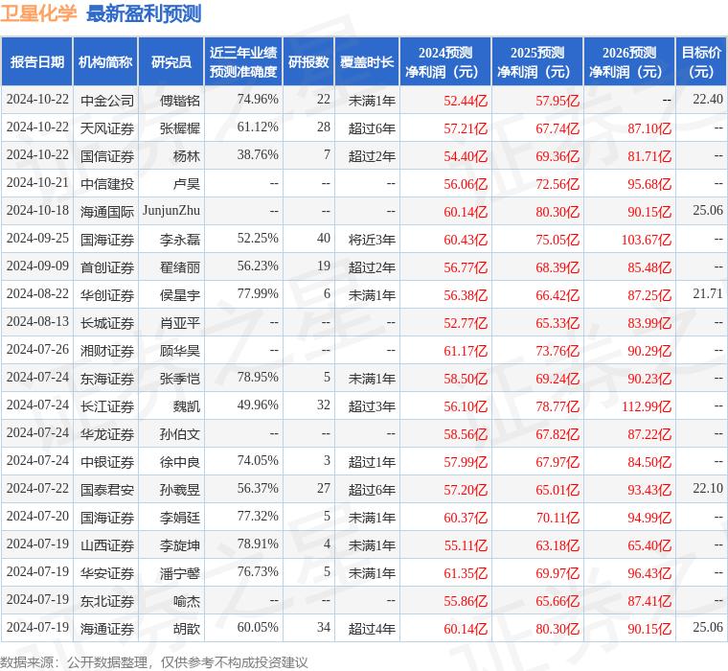Select the 中金公司 institution cell
This screenshot has width=728, height=671.
point(106,100)
